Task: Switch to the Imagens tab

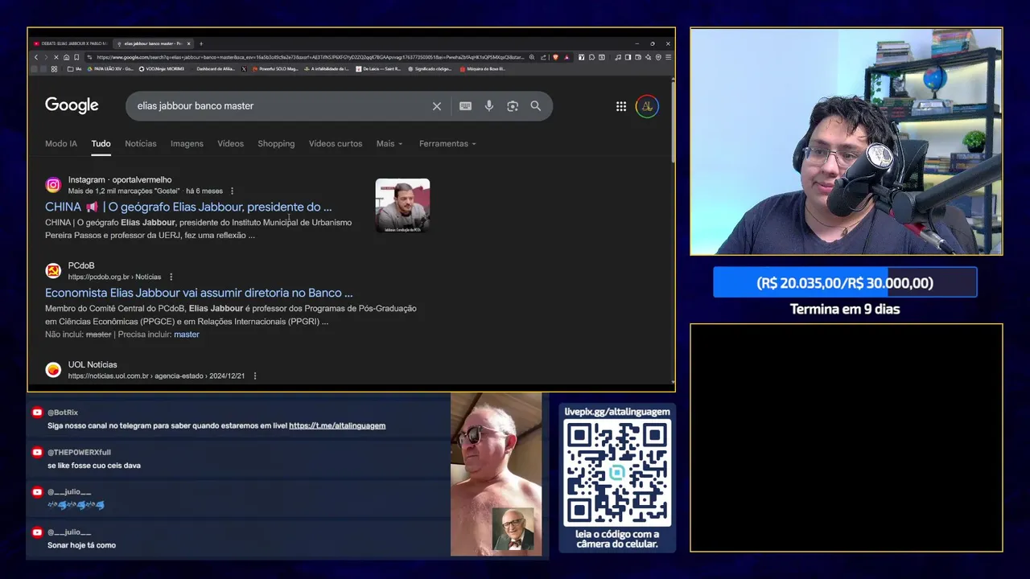Action: click(187, 144)
